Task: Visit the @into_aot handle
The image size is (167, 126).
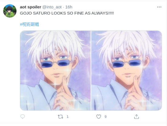Action: tap(52, 7)
